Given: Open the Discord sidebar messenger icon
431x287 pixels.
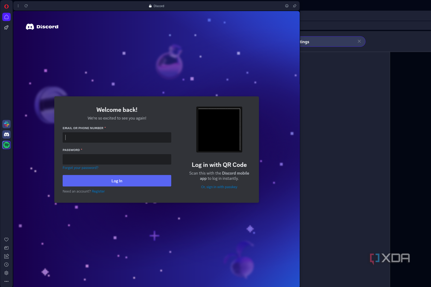Looking at the screenshot, I should pos(6,135).
